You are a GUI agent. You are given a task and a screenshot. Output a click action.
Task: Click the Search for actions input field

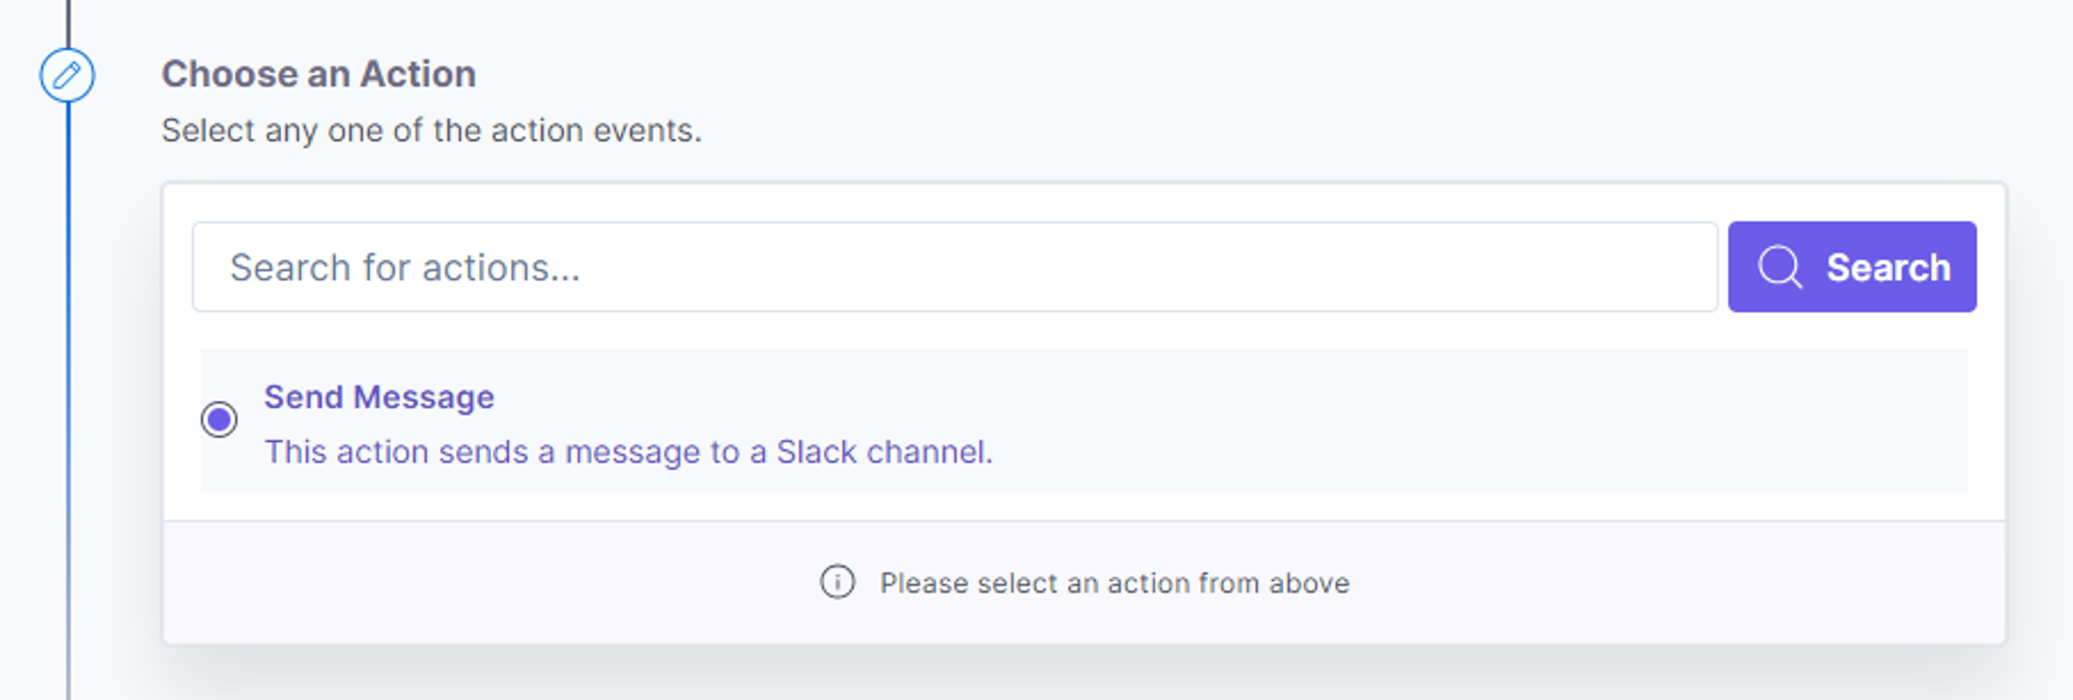click(954, 267)
